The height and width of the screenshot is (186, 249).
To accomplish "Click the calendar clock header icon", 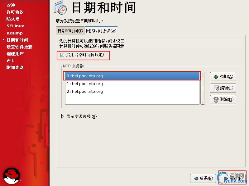I will [60, 7].
